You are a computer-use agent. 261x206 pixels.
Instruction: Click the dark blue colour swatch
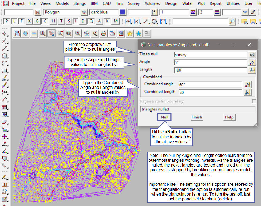pos(123,12)
